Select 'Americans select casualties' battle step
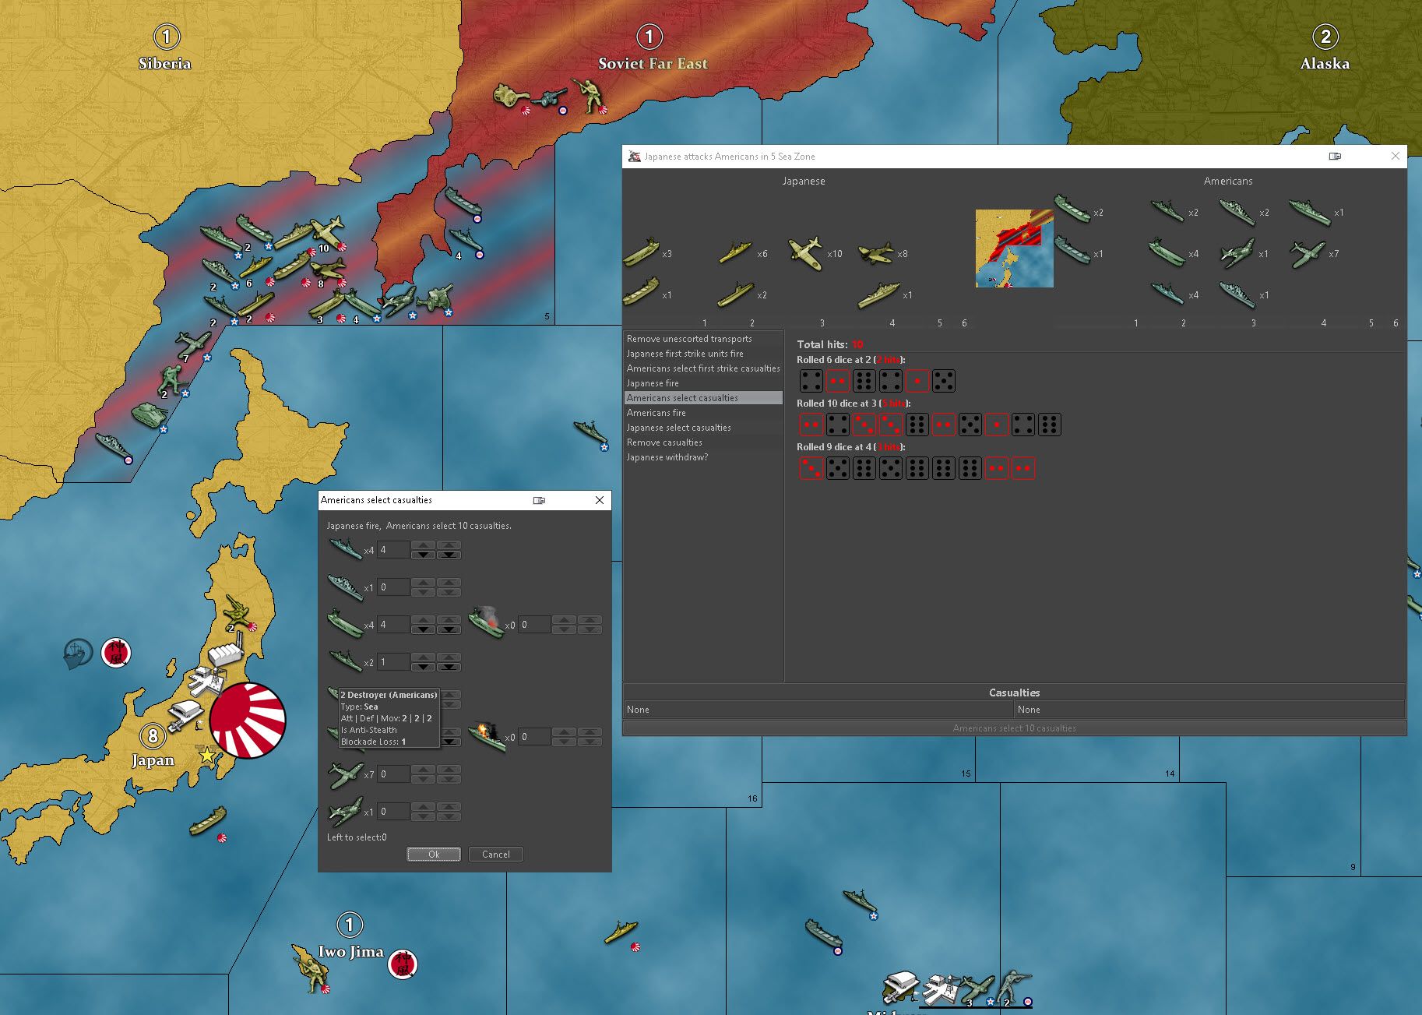This screenshot has height=1015, width=1422. tap(703, 398)
